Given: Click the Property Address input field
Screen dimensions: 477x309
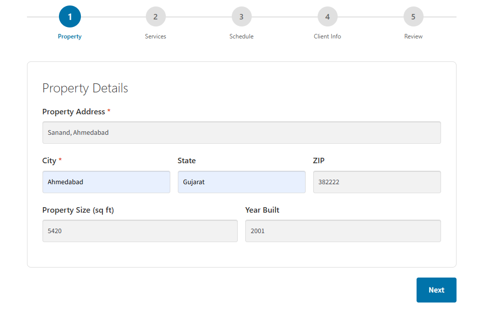Looking at the screenshot, I should 241,133.
